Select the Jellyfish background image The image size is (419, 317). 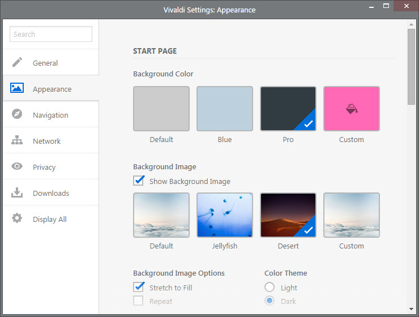[x=225, y=215]
